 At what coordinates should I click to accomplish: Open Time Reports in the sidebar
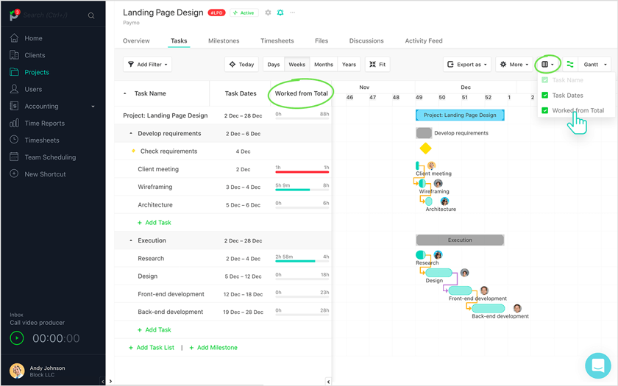(45, 123)
